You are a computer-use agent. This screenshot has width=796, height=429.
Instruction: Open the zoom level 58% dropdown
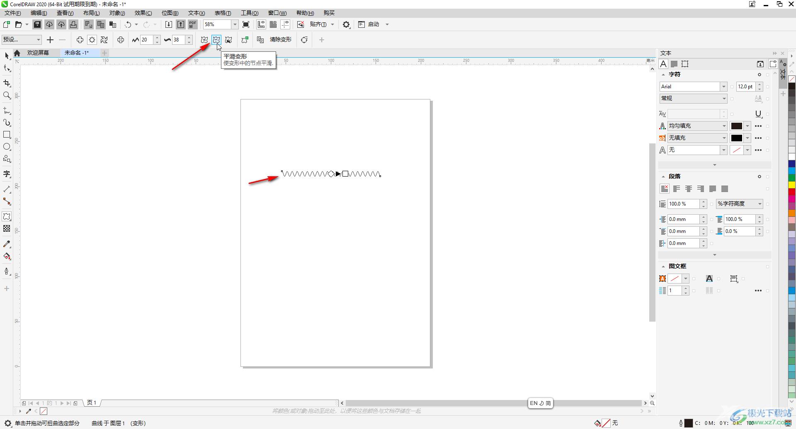click(235, 24)
